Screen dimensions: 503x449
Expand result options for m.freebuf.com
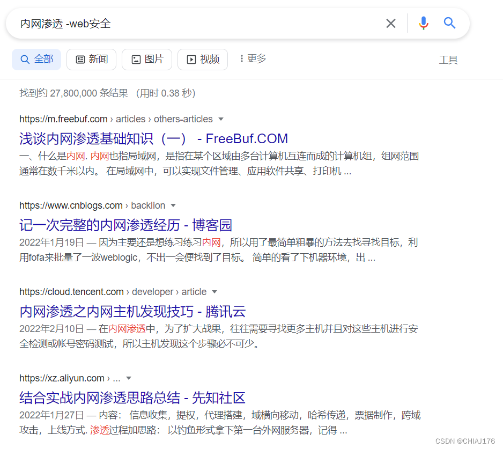click(220, 119)
